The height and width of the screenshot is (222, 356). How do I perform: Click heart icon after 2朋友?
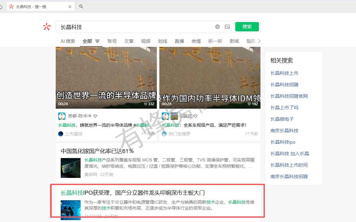coord(195,116)
